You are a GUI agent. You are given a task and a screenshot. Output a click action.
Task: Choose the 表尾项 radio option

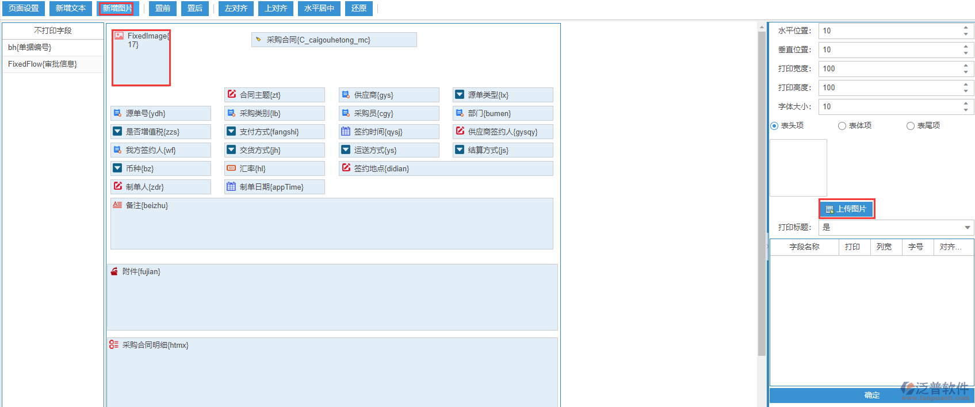911,126
